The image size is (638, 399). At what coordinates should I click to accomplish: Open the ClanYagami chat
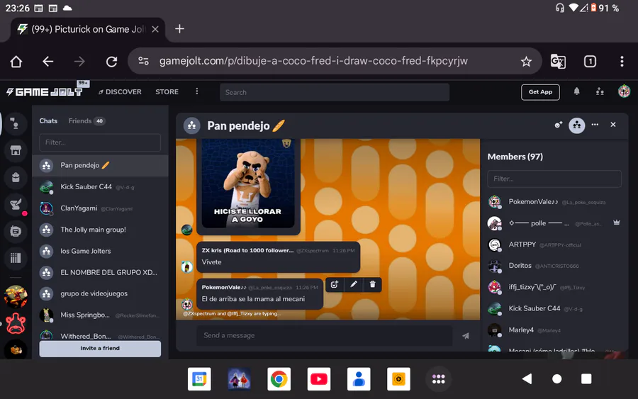click(x=100, y=208)
